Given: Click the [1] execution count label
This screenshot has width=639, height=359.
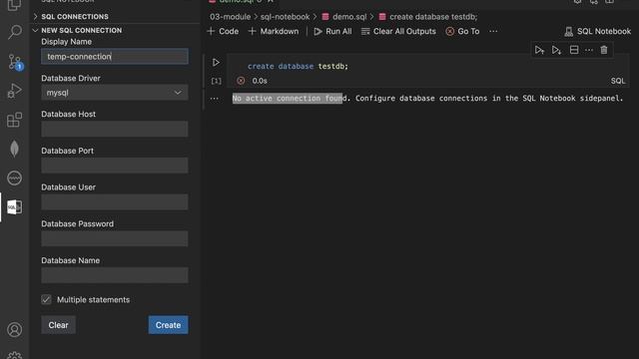Looking at the screenshot, I should (217, 81).
